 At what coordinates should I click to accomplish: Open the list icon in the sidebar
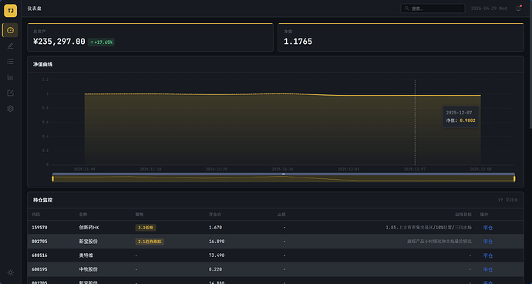11,62
